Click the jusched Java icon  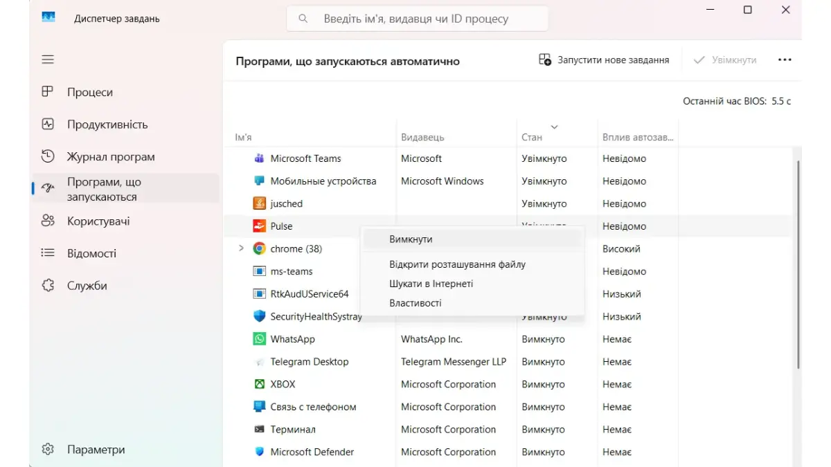coord(260,203)
